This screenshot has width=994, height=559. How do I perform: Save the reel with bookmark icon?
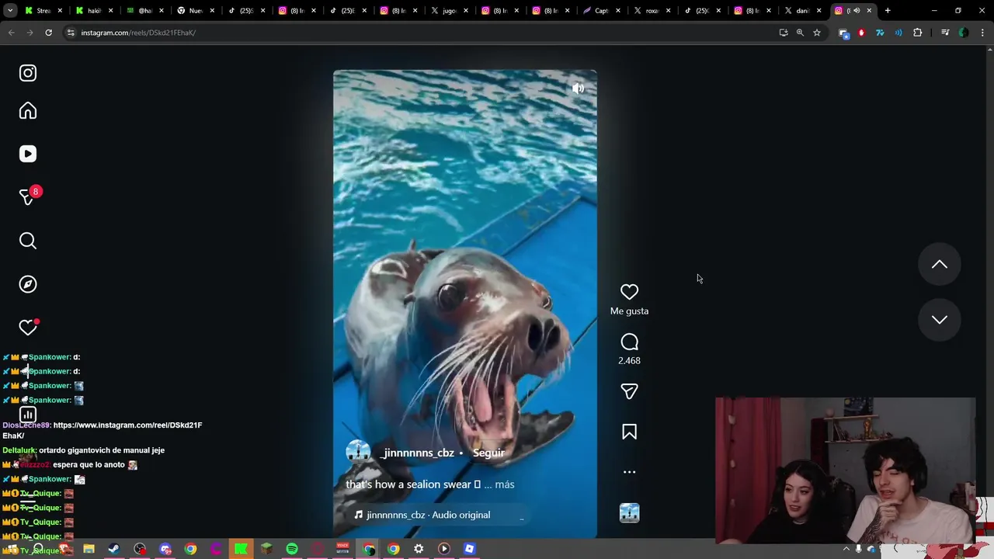629,432
